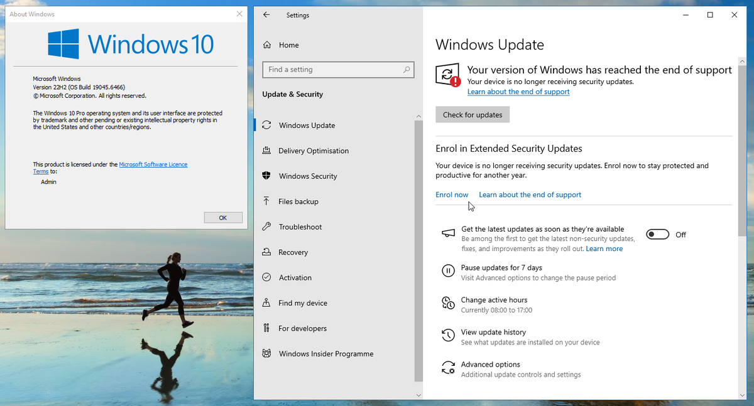Click the Windows Insider Programme icon
This screenshot has height=406, width=754.
point(266,353)
